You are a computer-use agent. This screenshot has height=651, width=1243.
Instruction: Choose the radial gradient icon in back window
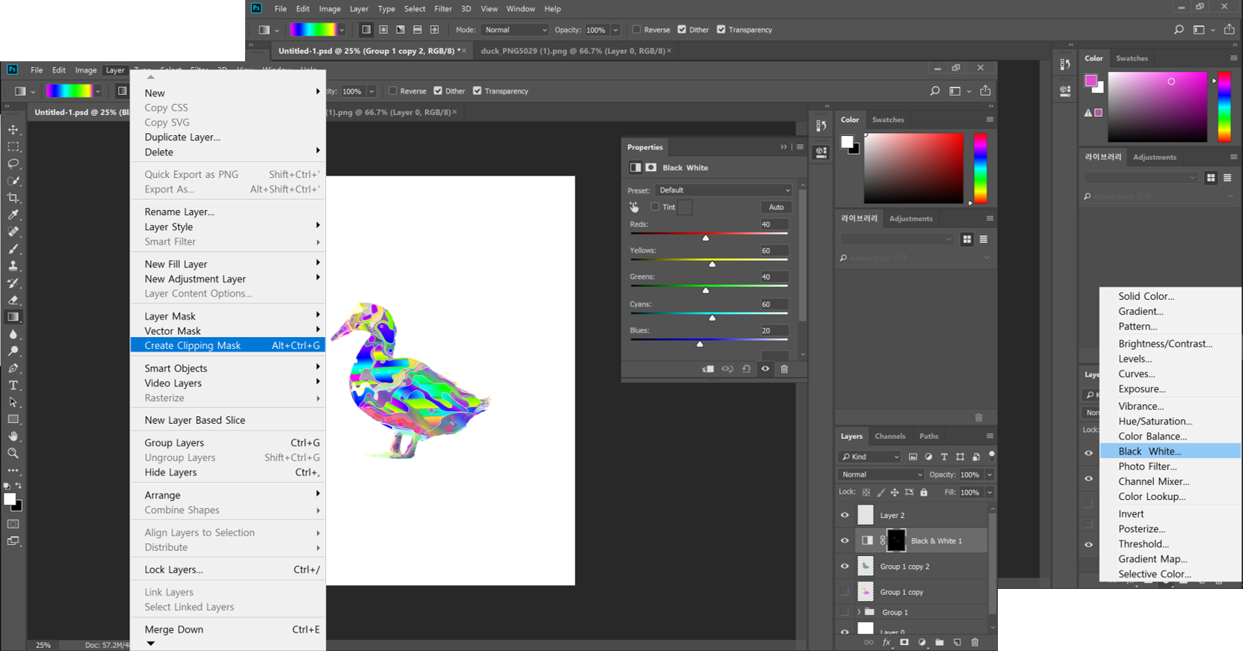pyautogui.click(x=383, y=30)
